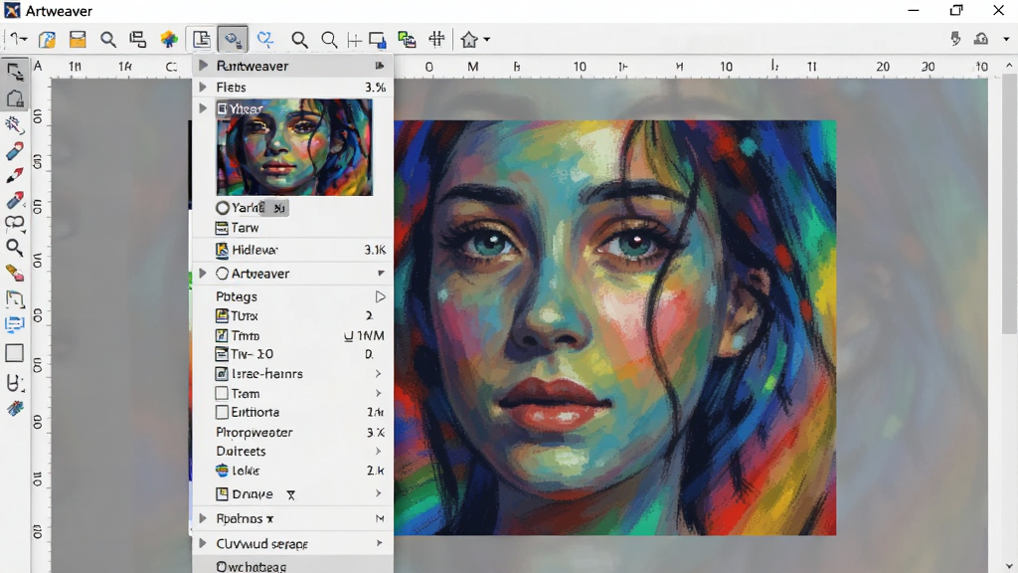The image size is (1018, 573).
Task: Pick the yellow and pink eraser tool
Action: [14, 273]
